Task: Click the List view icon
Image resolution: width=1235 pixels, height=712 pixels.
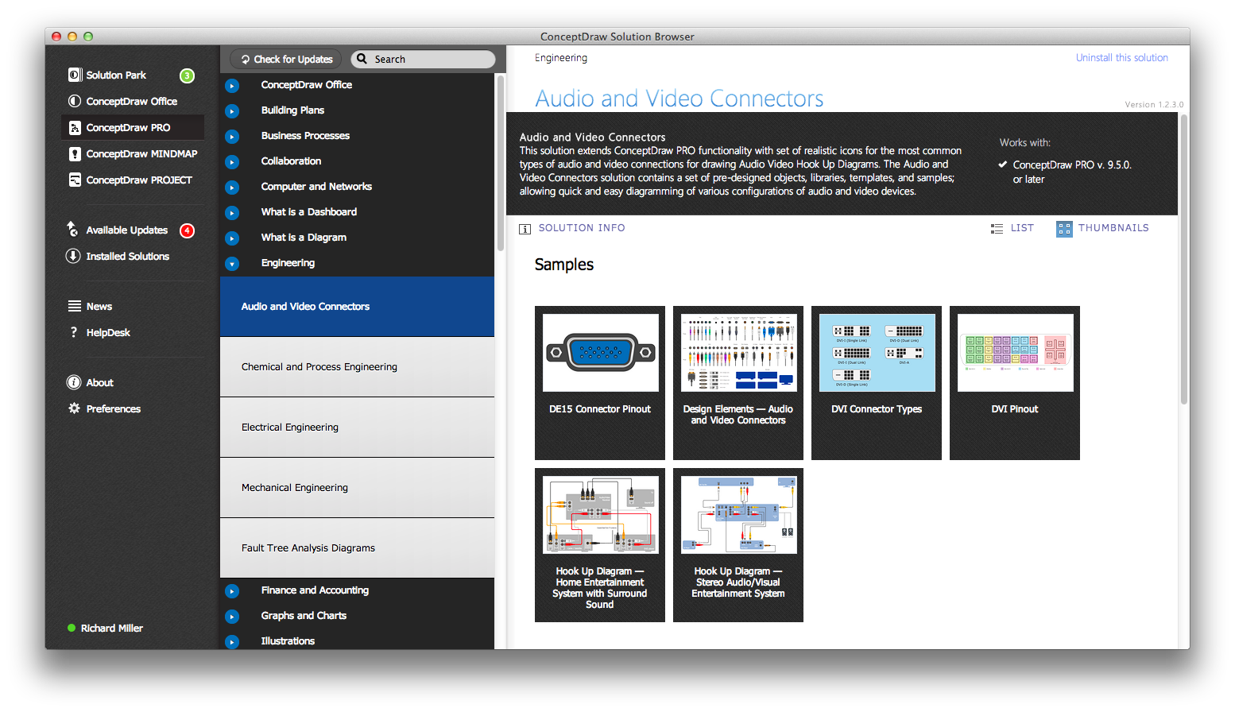Action: 997,228
